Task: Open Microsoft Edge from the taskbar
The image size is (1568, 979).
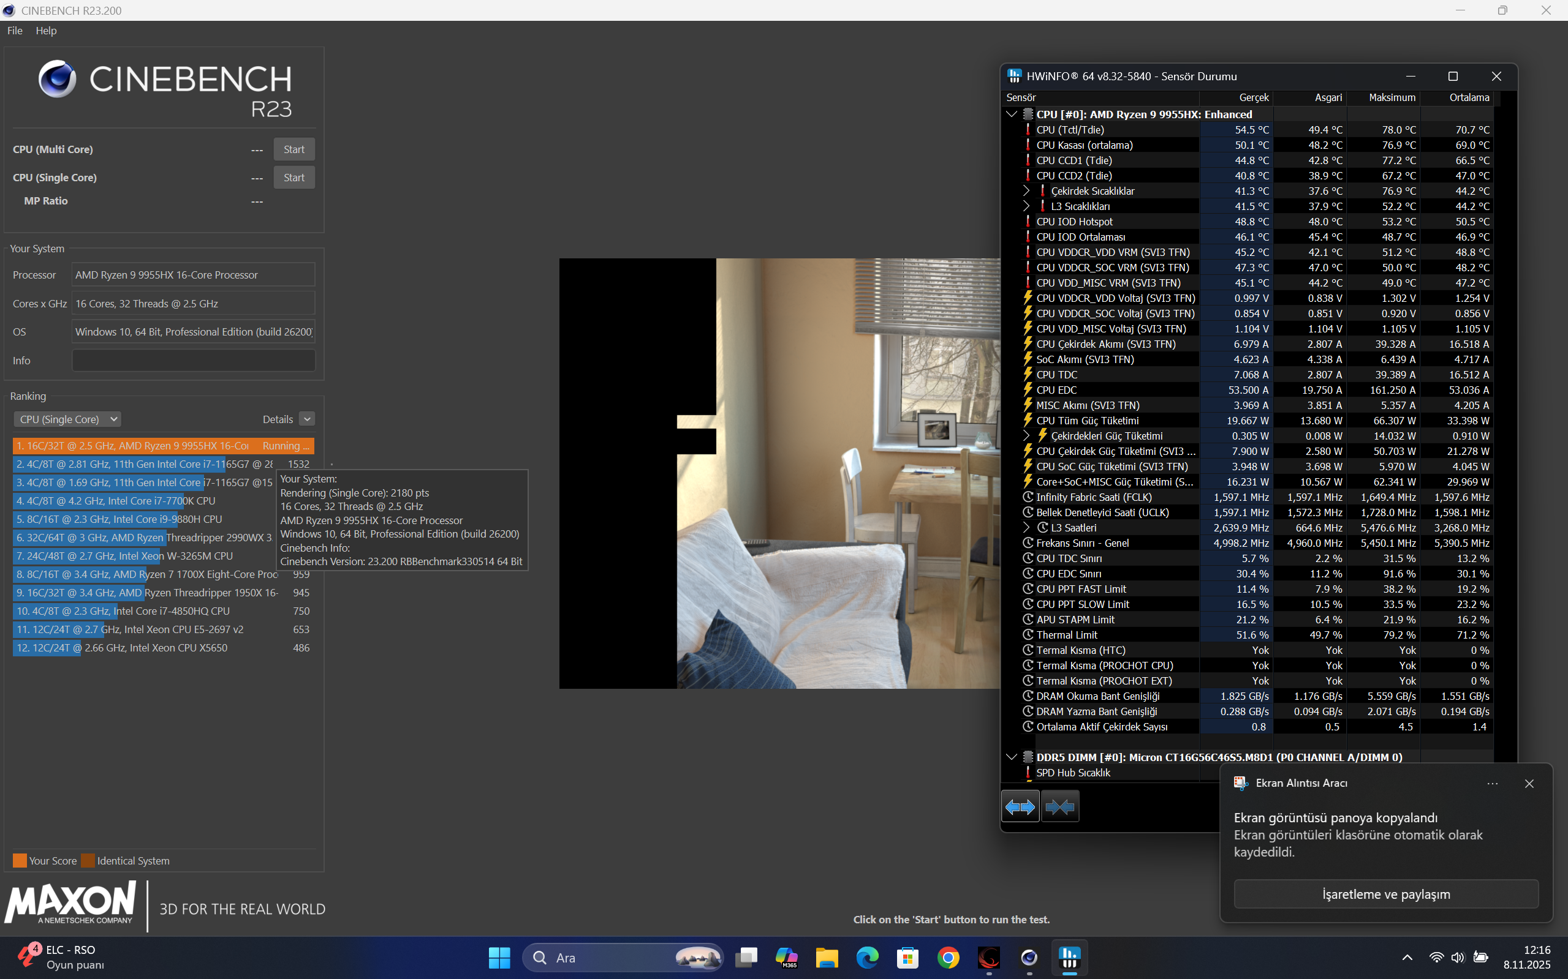Action: coord(868,958)
